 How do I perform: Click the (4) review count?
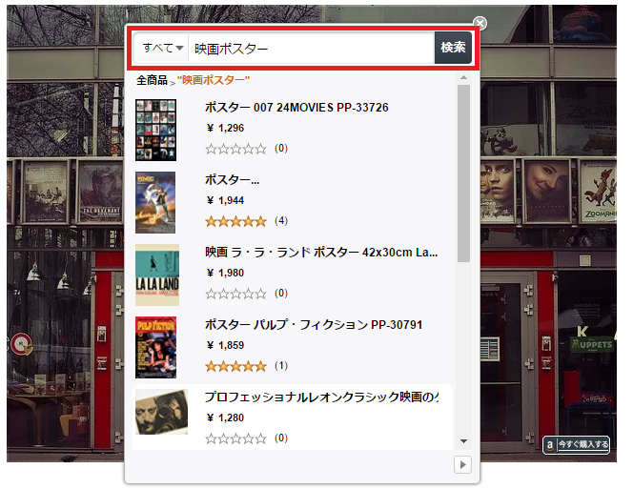281,221
